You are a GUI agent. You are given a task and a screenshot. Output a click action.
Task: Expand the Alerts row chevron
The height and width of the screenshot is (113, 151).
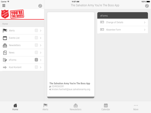[x=41, y=31]
